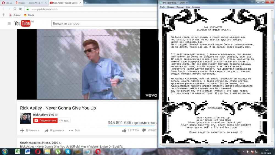Click the thumbs down dislike icon

[144, 130]
